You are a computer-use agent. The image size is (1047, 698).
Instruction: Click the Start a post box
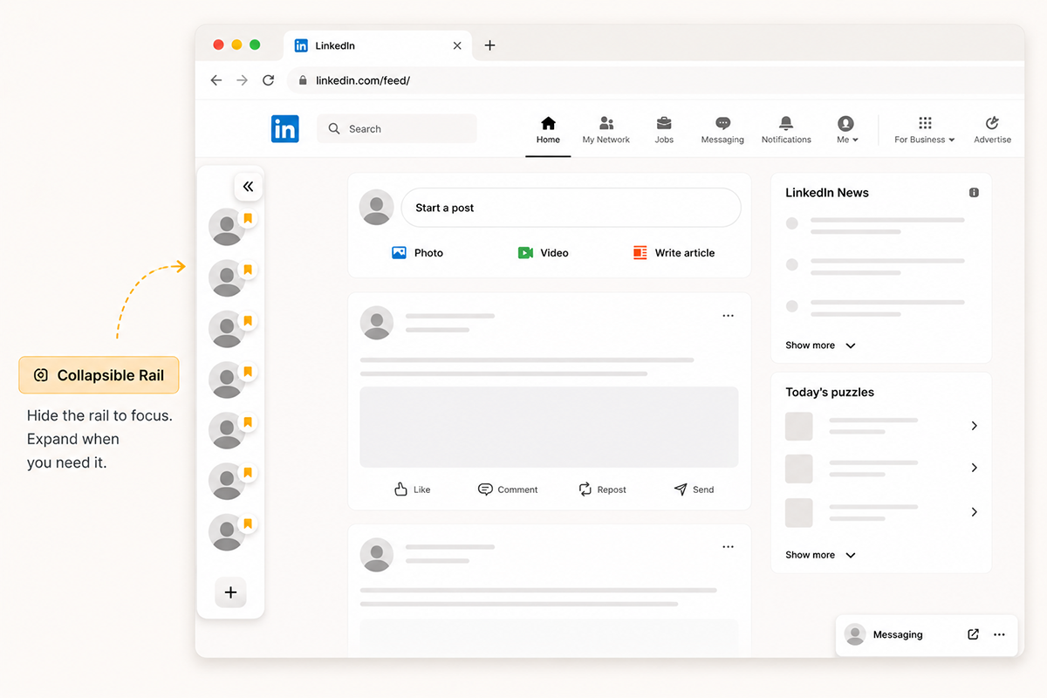[x=571, y=208]
